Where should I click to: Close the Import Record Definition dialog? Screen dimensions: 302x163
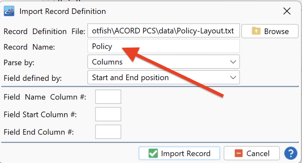click(287, 11)
